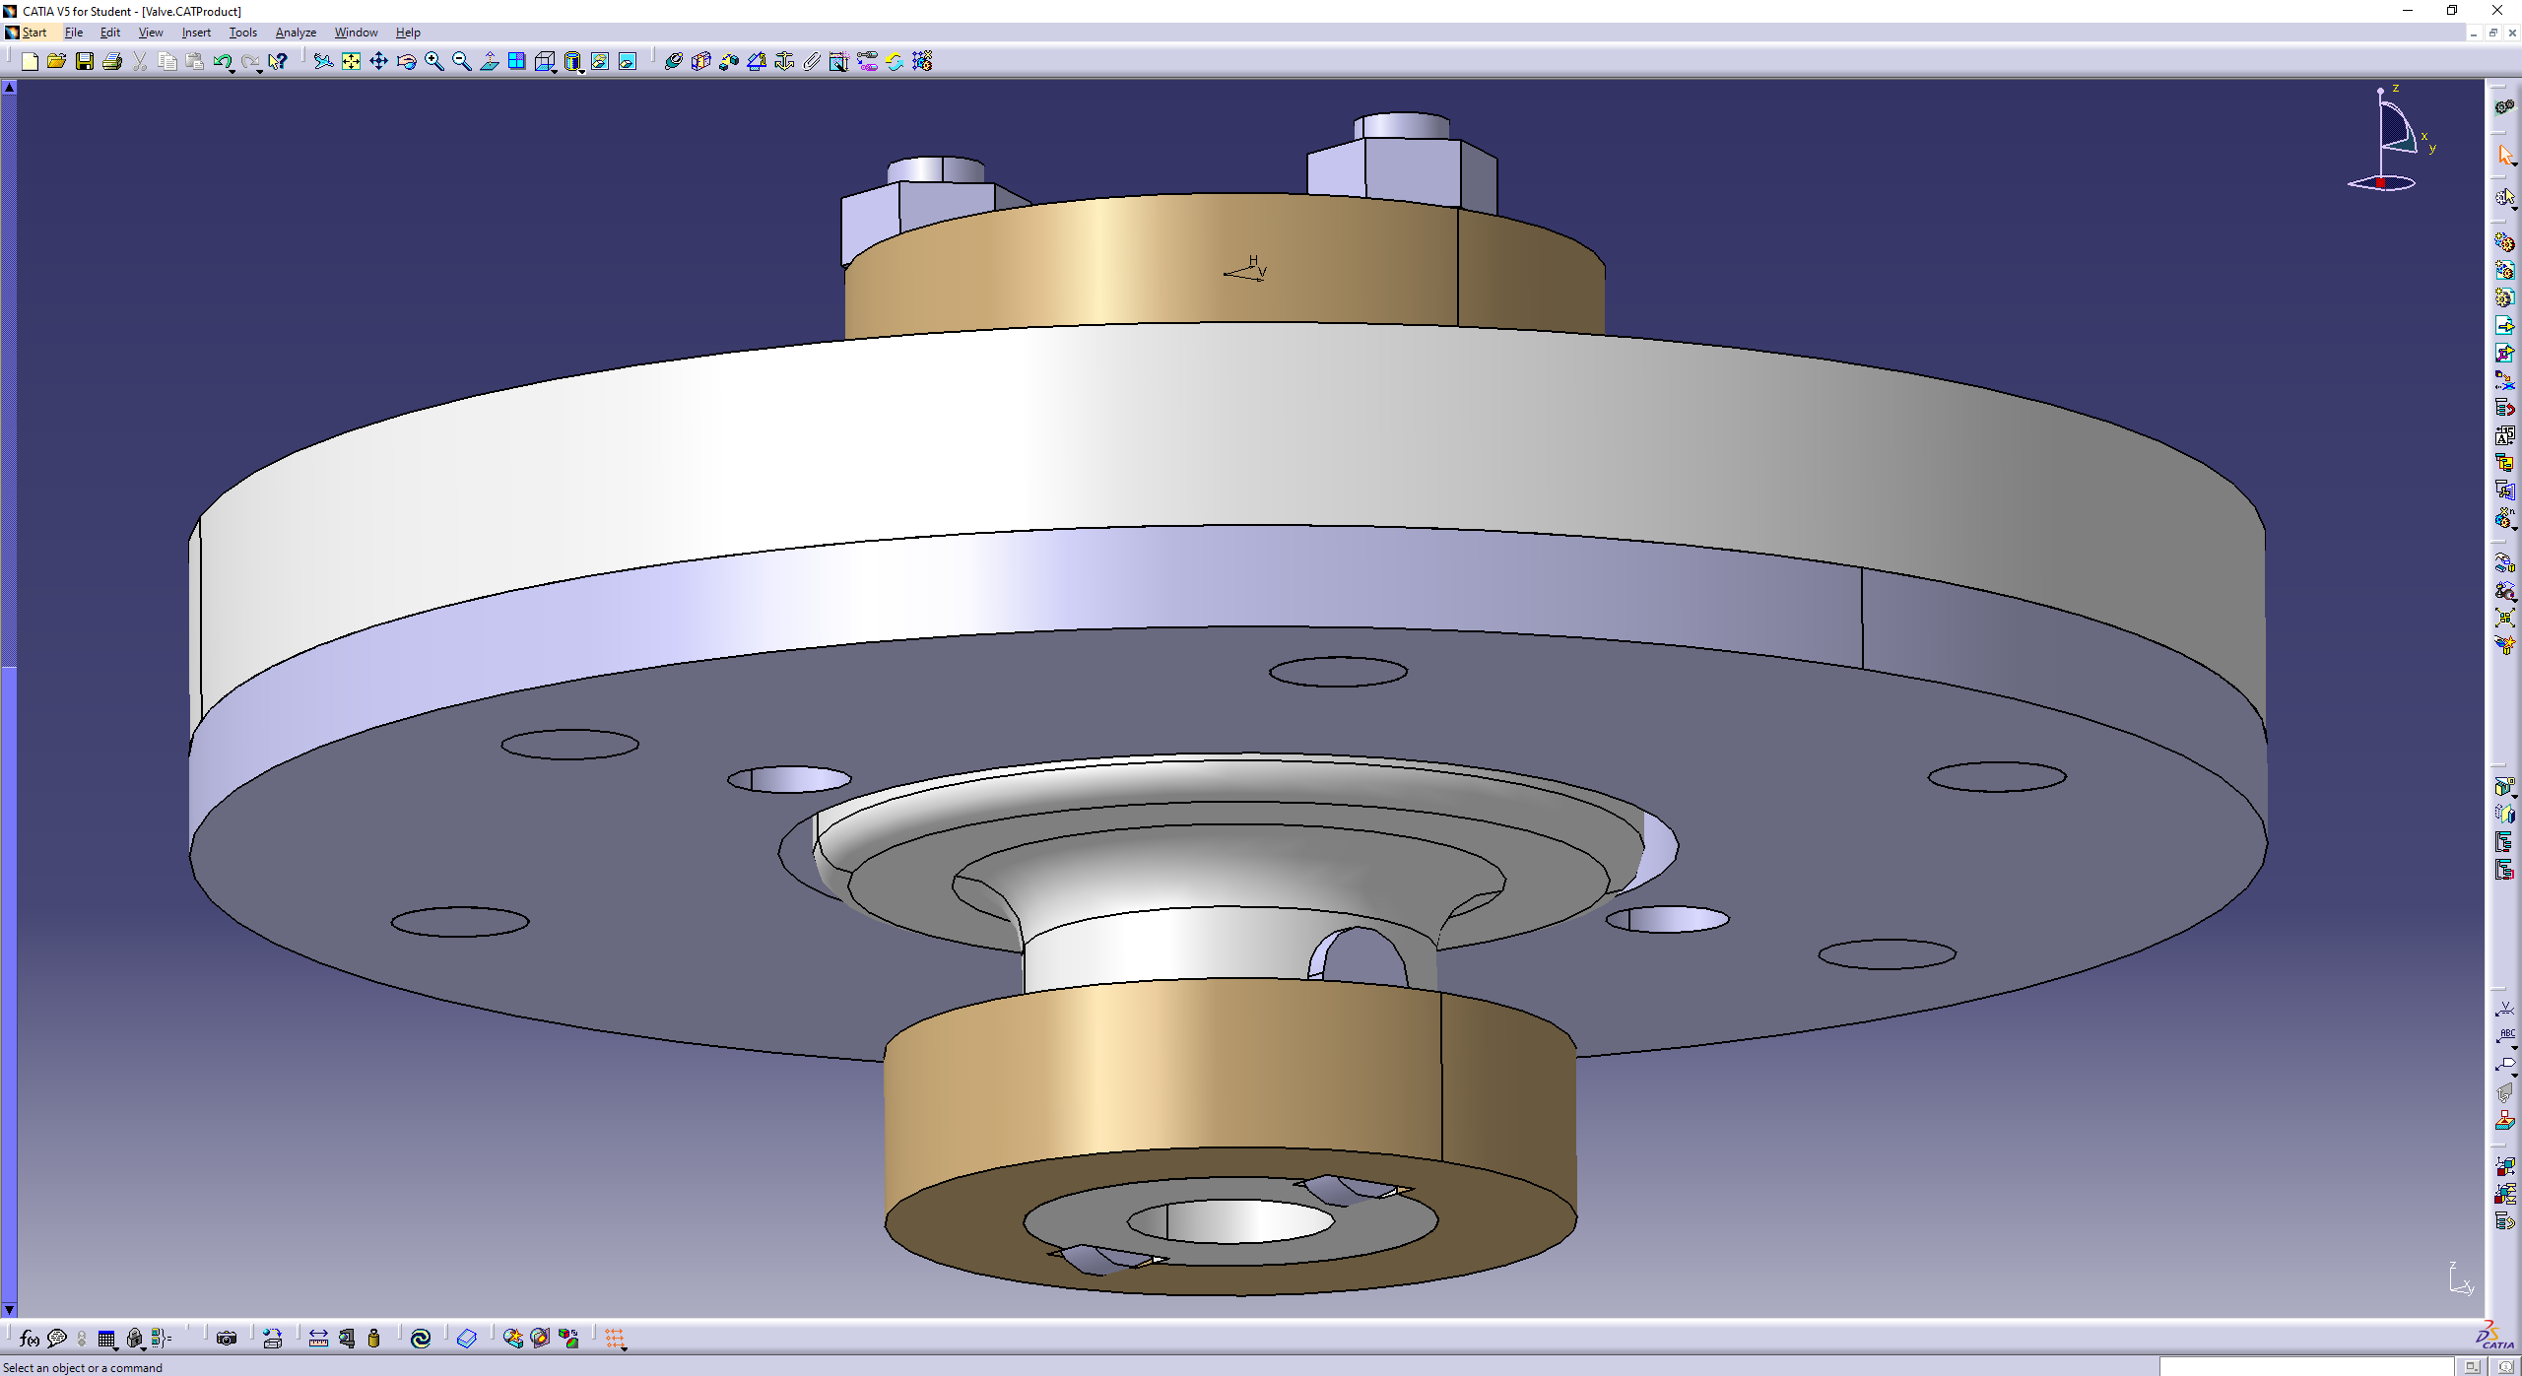Open the Formula f(x) tool
Screen dimensions: 2522x1376
point(30,1338)
